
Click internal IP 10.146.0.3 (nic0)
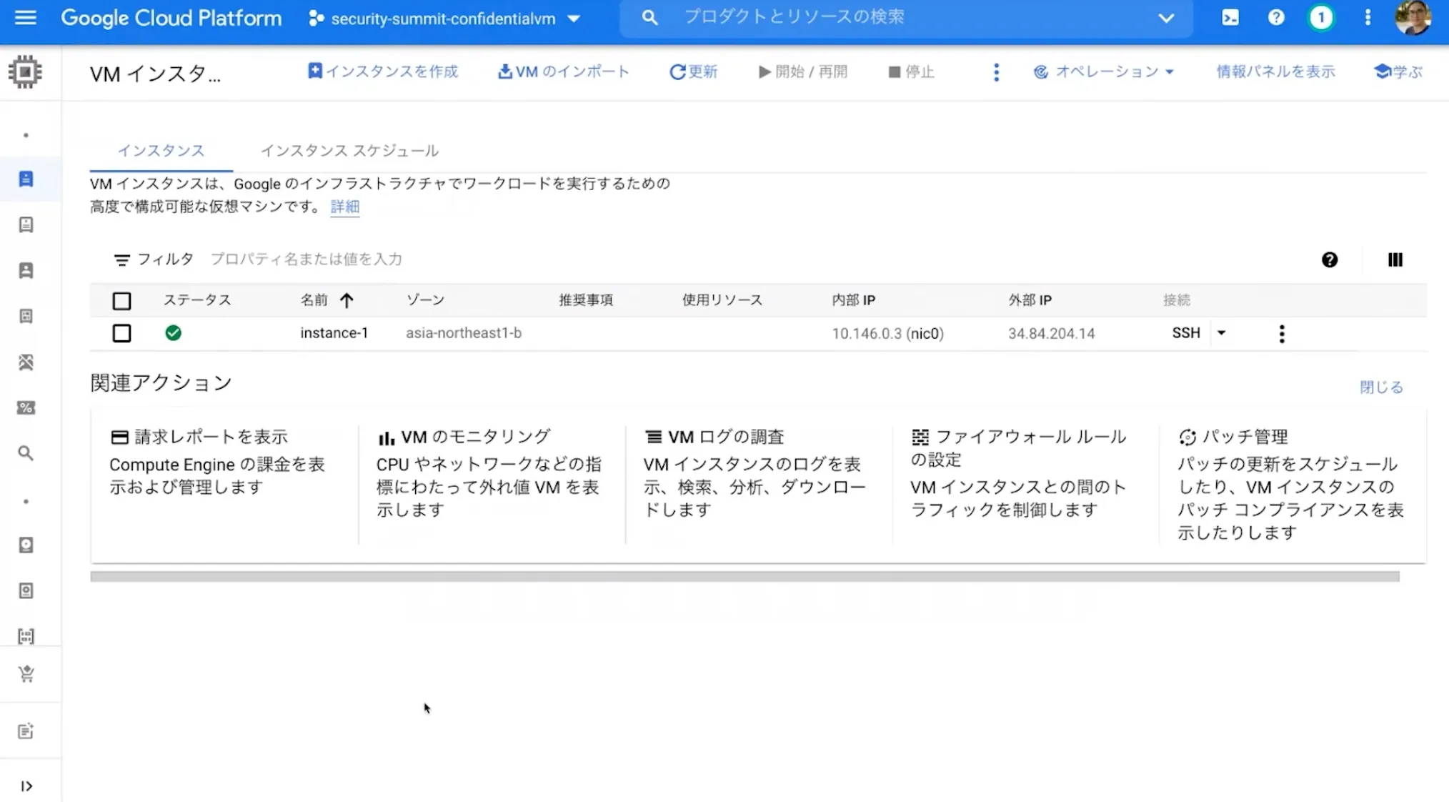pyautogui.click(x=887, y=334)
